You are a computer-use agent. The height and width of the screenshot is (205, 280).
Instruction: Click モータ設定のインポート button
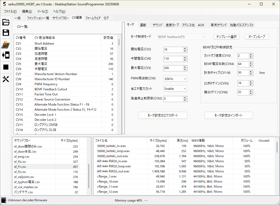(x=228, y=115)
